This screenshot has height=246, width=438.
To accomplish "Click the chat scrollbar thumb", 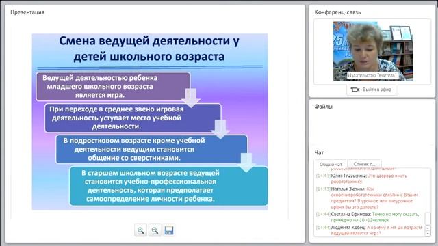I will 427,219.
